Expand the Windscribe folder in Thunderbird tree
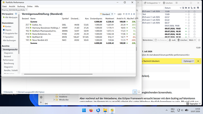The image size is (203, 114). pos(54,100)
